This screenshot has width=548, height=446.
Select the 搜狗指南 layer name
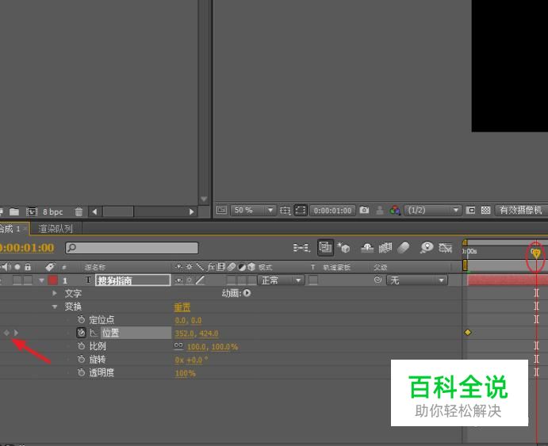coord(132,280)
